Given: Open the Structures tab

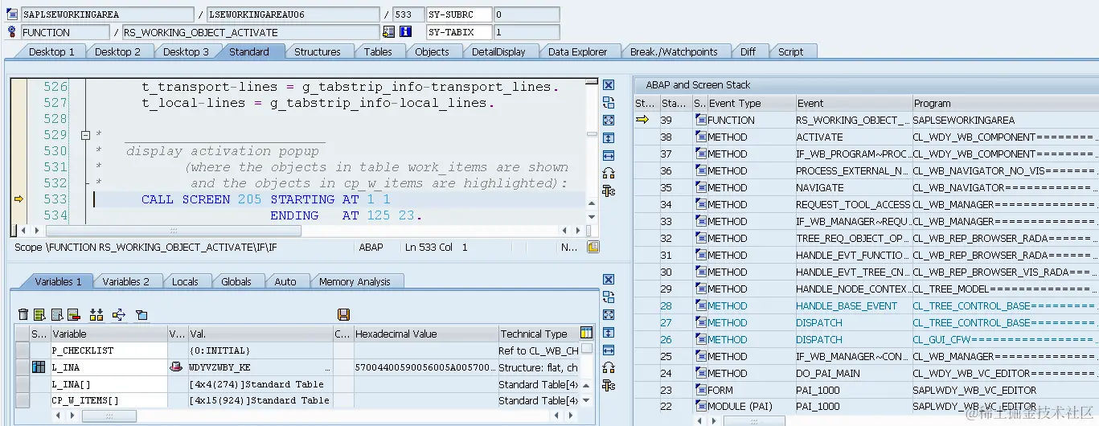Looking at the screenshot, I should [317, 51].
